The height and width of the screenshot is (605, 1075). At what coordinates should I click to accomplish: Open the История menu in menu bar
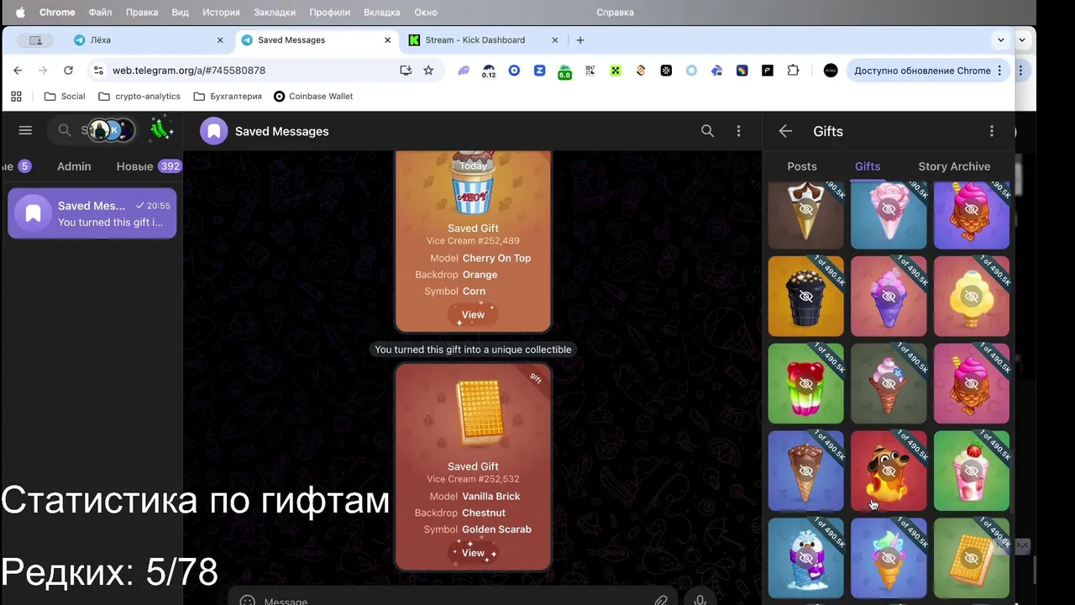tap(221, 13)
